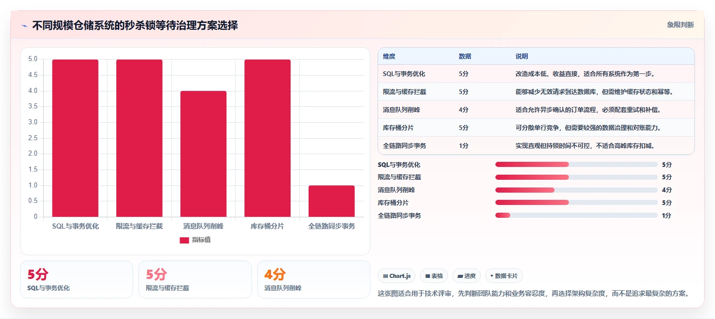Click progress list label 消息队列削峰
The width and height of the screenshot is (715, 319).
396,190
